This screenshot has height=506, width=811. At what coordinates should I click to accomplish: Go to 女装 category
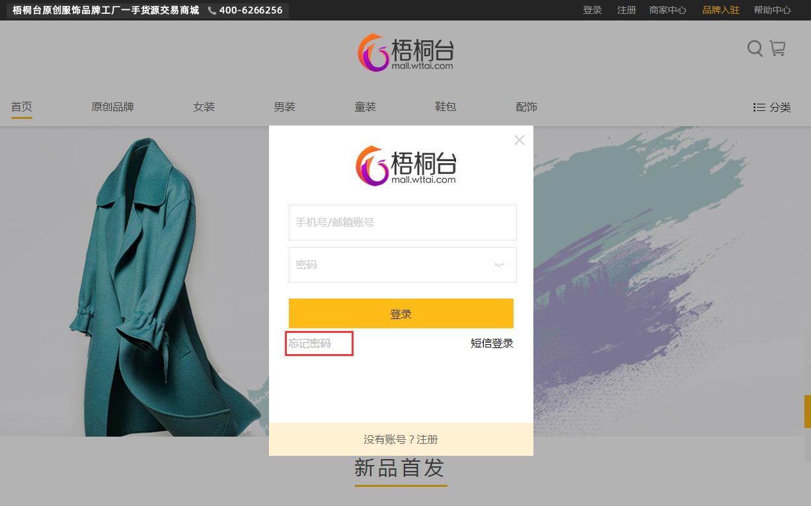coord(204,107)
